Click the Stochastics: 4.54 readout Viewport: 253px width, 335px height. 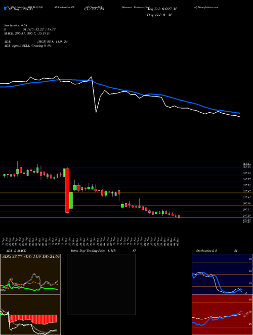coord(16,25)
